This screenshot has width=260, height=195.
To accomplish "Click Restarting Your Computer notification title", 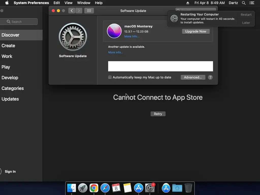I will tap(200, 14).
